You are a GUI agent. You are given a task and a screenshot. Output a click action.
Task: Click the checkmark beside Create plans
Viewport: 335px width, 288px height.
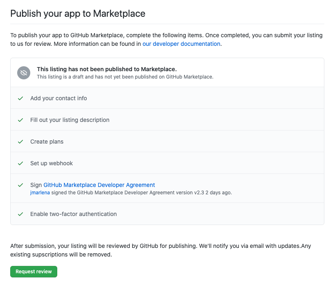pyautogui.click(x=20, y=142)
